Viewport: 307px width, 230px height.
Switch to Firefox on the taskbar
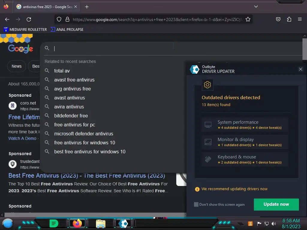pos(77,223)
